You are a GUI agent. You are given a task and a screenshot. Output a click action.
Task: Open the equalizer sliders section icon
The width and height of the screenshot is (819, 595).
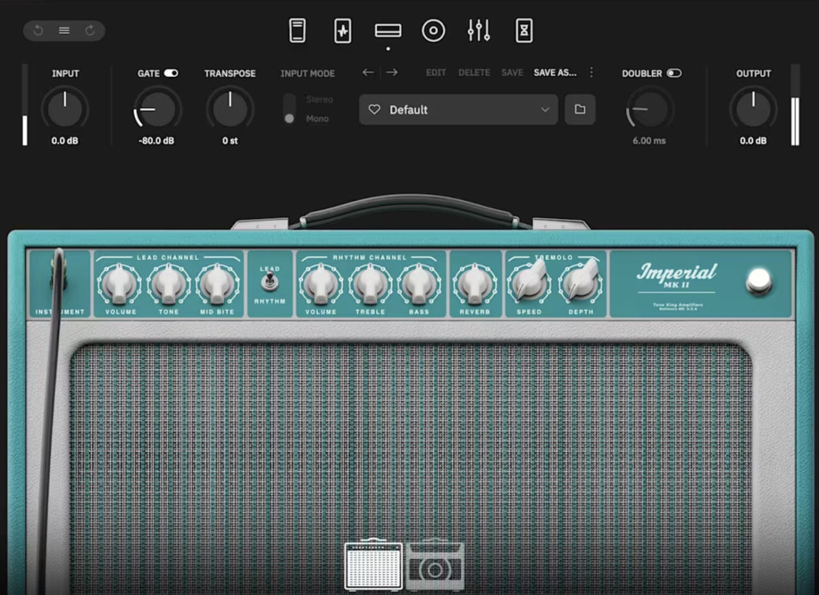point(479,31)
